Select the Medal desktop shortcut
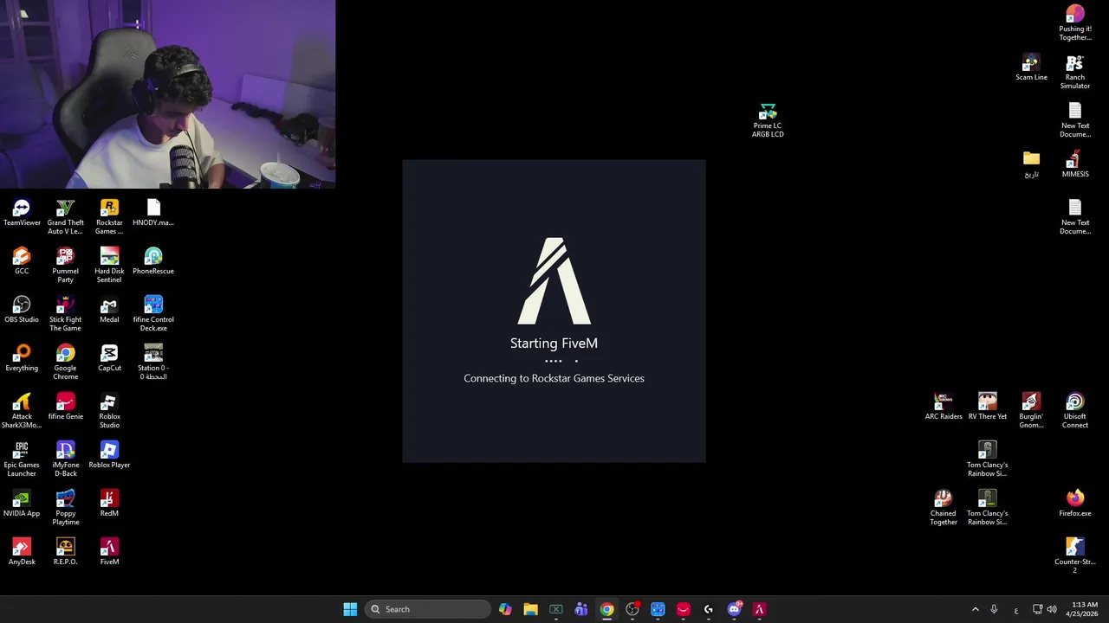1109x623 pixels. coord(109,310)
